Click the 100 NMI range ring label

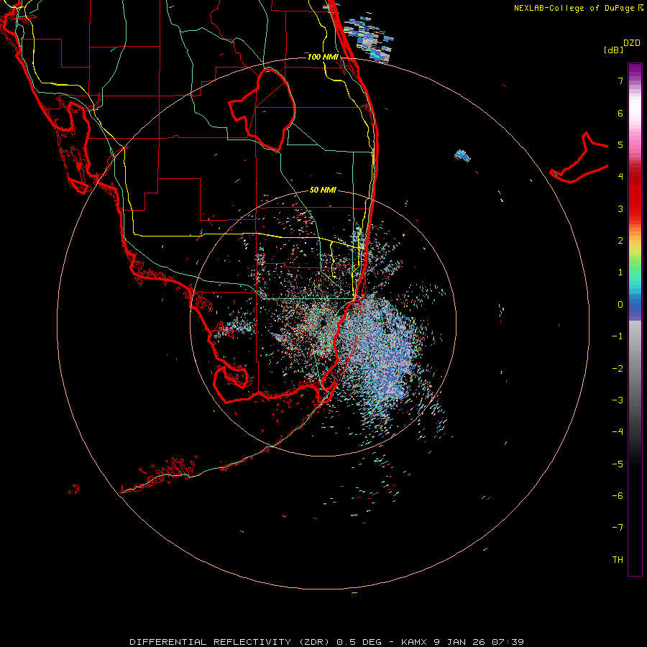coord(323,57)
